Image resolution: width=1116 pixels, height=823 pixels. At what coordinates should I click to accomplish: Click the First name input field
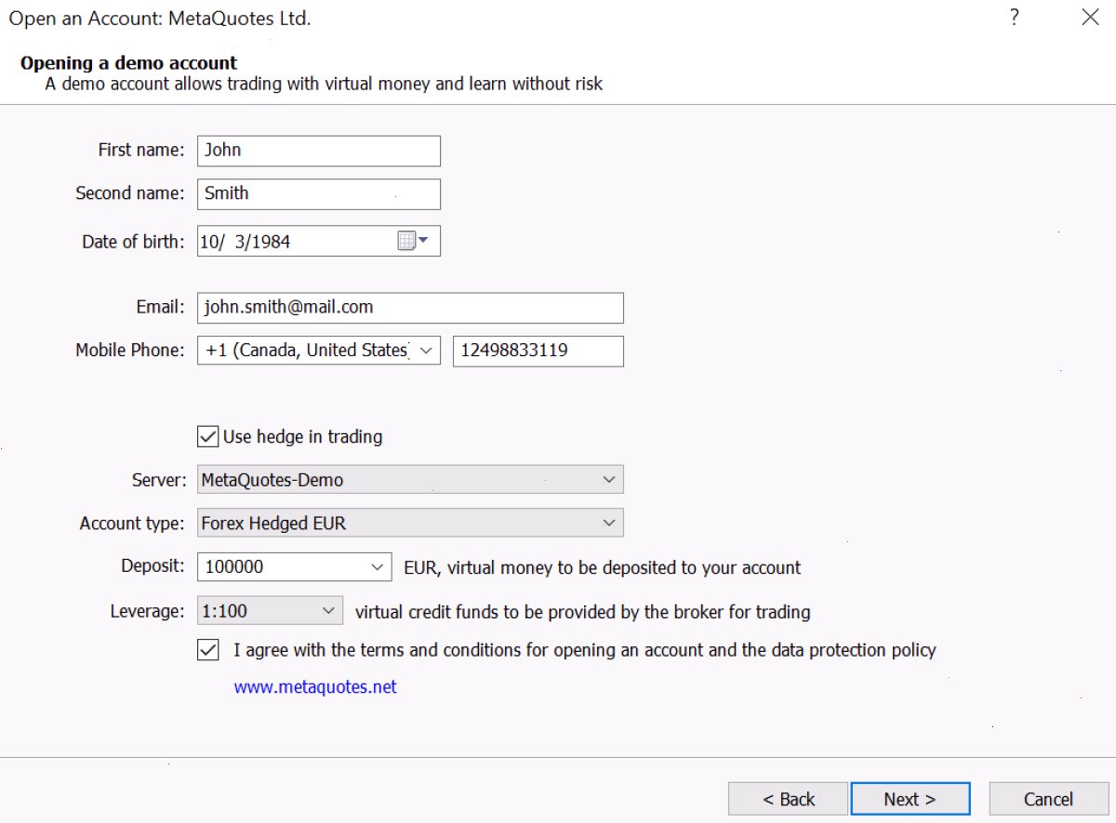coord(319,151)
